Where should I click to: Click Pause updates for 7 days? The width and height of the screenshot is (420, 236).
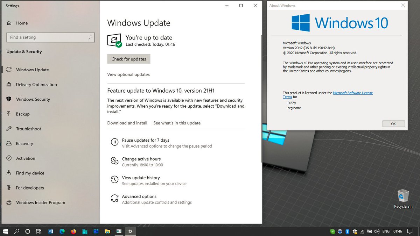click(x=146, y=140)
